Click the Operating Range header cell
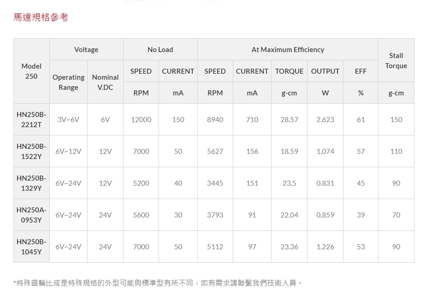 (68, 82)
